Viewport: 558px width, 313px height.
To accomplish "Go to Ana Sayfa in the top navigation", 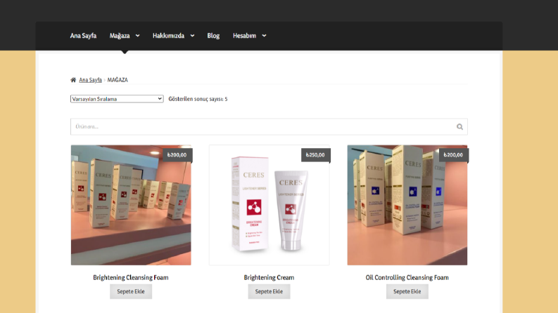I will click(x=83, y=36).
